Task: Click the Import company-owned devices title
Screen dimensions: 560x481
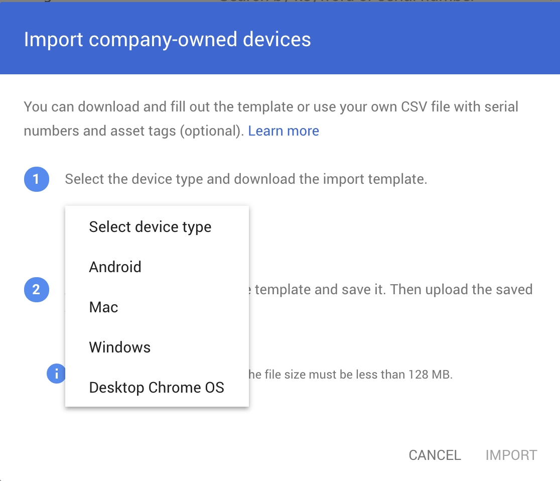Action: (168, 39)
